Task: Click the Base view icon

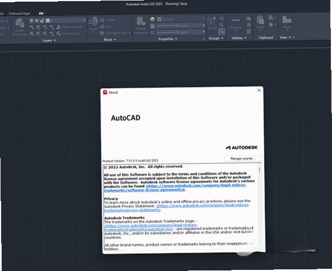Action: (x=287, y=20)
